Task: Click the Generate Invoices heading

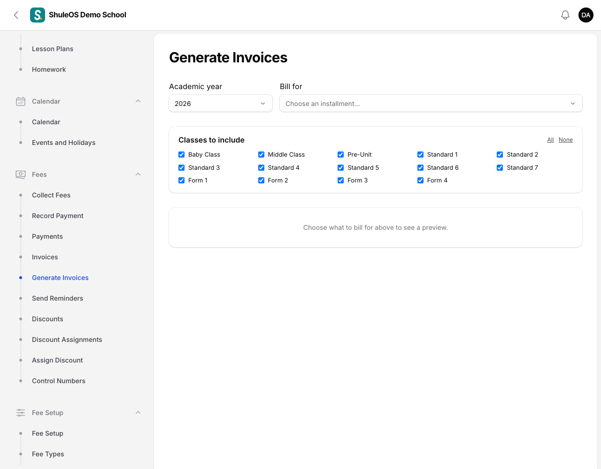Action: click(228, 57)
